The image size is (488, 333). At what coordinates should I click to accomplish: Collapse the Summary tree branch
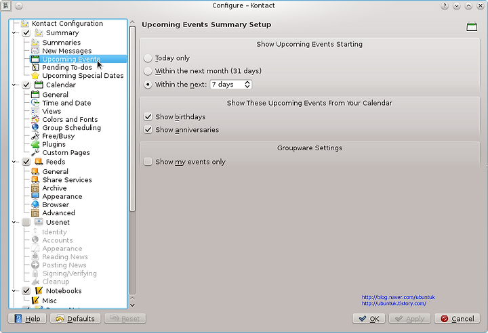click(14, 32)
